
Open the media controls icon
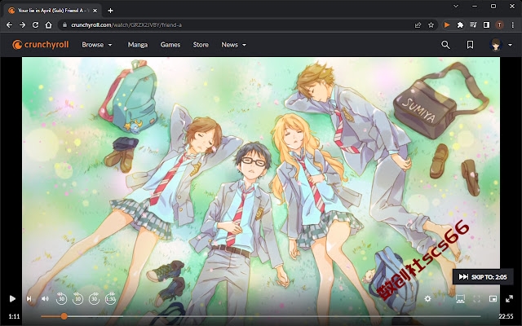pos(473,25)
